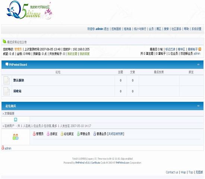Open the 控制面板 menu

pyautogui.click(x=116, y=29)
